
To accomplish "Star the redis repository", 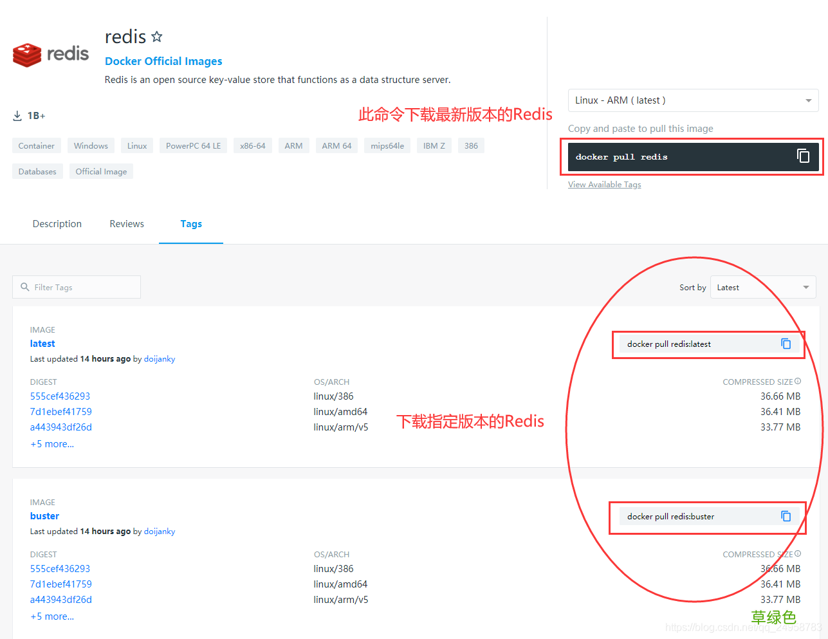I will click(157, 37).
